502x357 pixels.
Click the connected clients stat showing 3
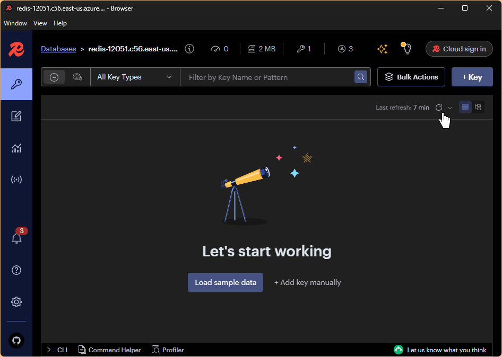coord(345,49)
